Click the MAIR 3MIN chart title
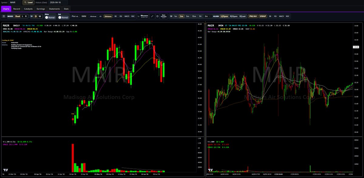The image size is (364, 178). [x=215, y=25]
